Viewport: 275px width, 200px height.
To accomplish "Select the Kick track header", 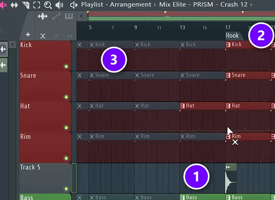I will coord(45,56).
